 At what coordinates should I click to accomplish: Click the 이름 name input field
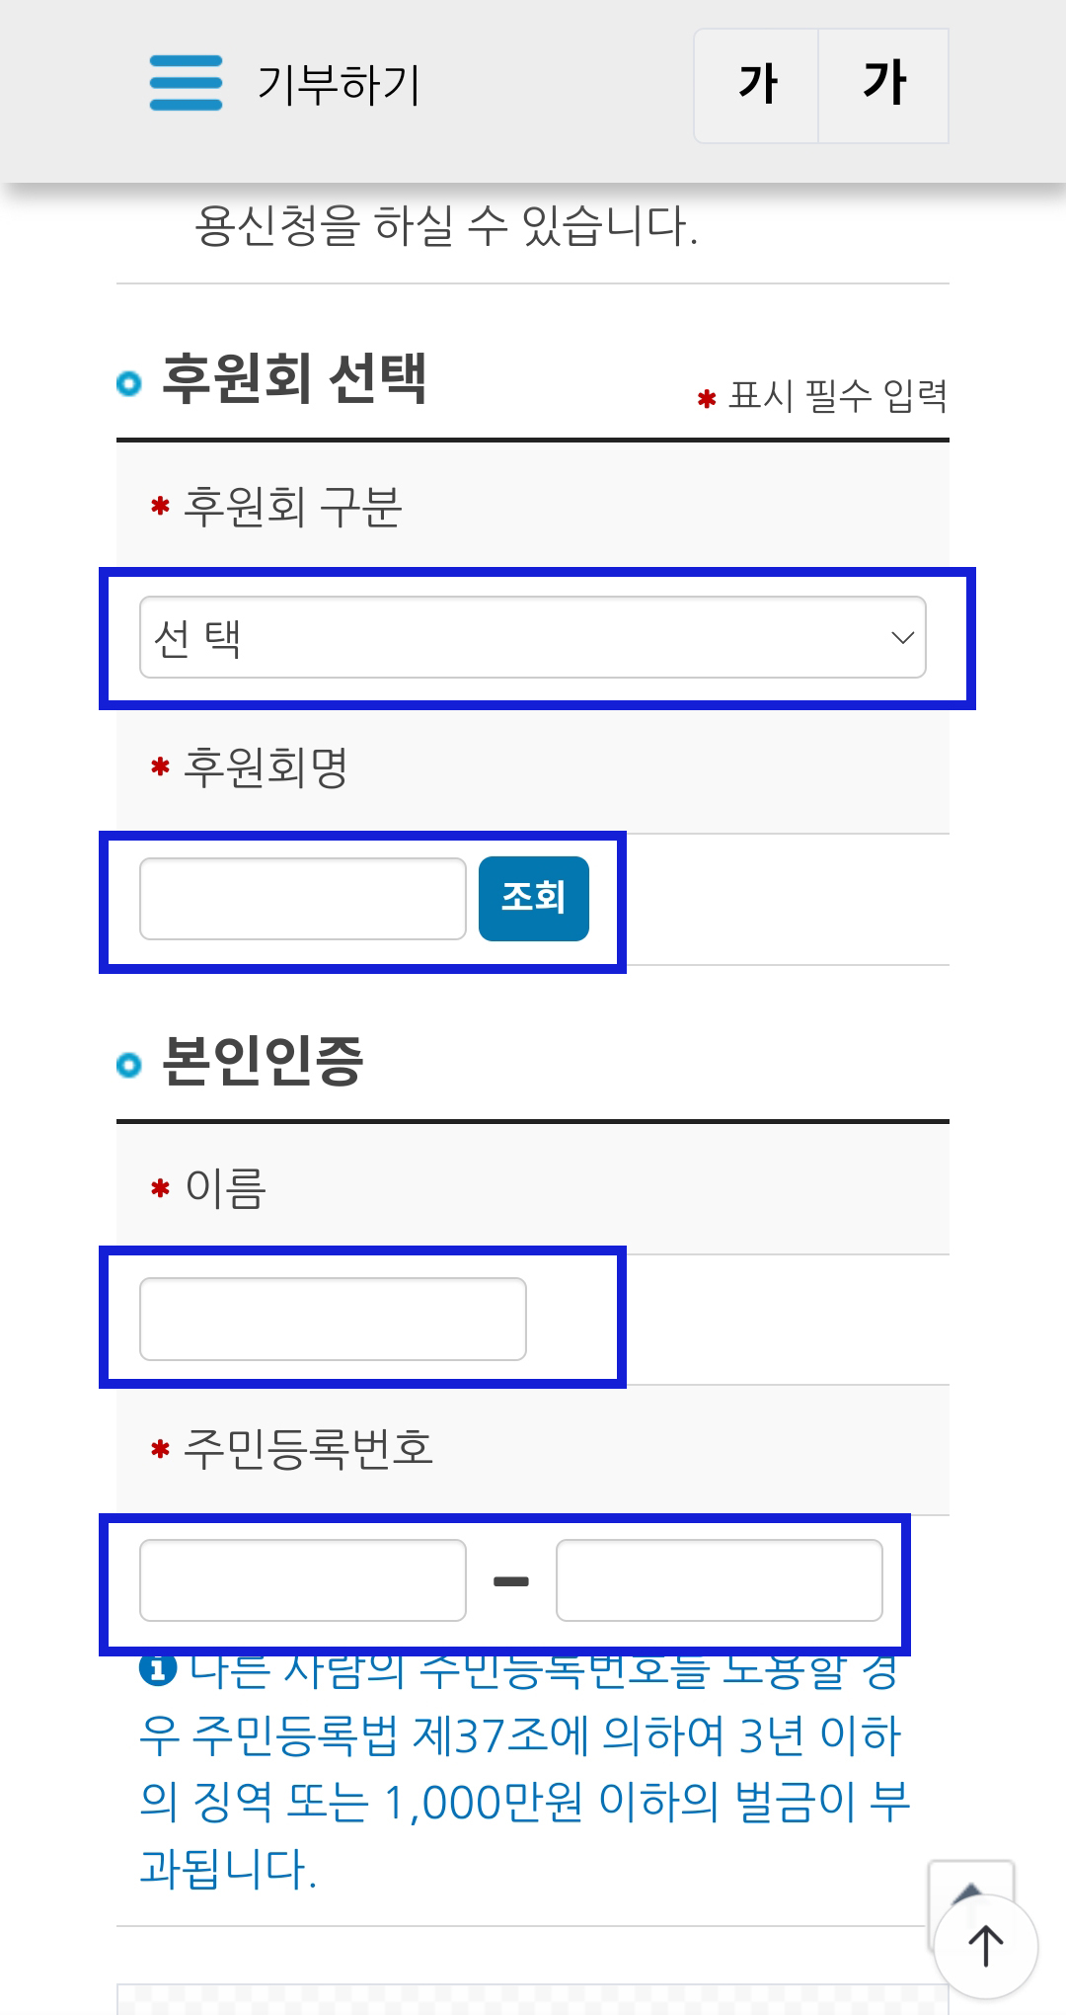coord(333,1319)
